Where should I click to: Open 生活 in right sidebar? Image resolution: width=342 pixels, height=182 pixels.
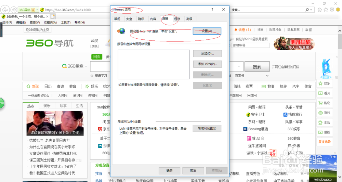click(x=324, y=122)
